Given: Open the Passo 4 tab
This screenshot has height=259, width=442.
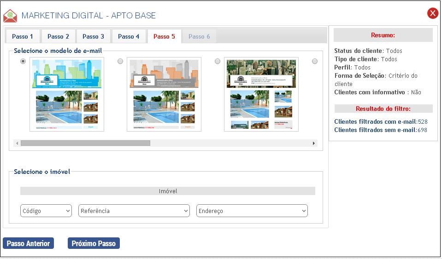Looking at the screenshot, I should [x=129, y=36].
